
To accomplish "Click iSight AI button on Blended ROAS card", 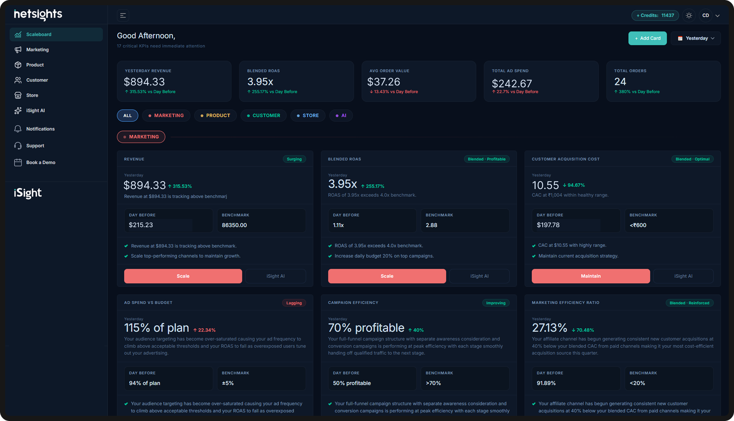I will pyautogui.click(x=479, y=276).
